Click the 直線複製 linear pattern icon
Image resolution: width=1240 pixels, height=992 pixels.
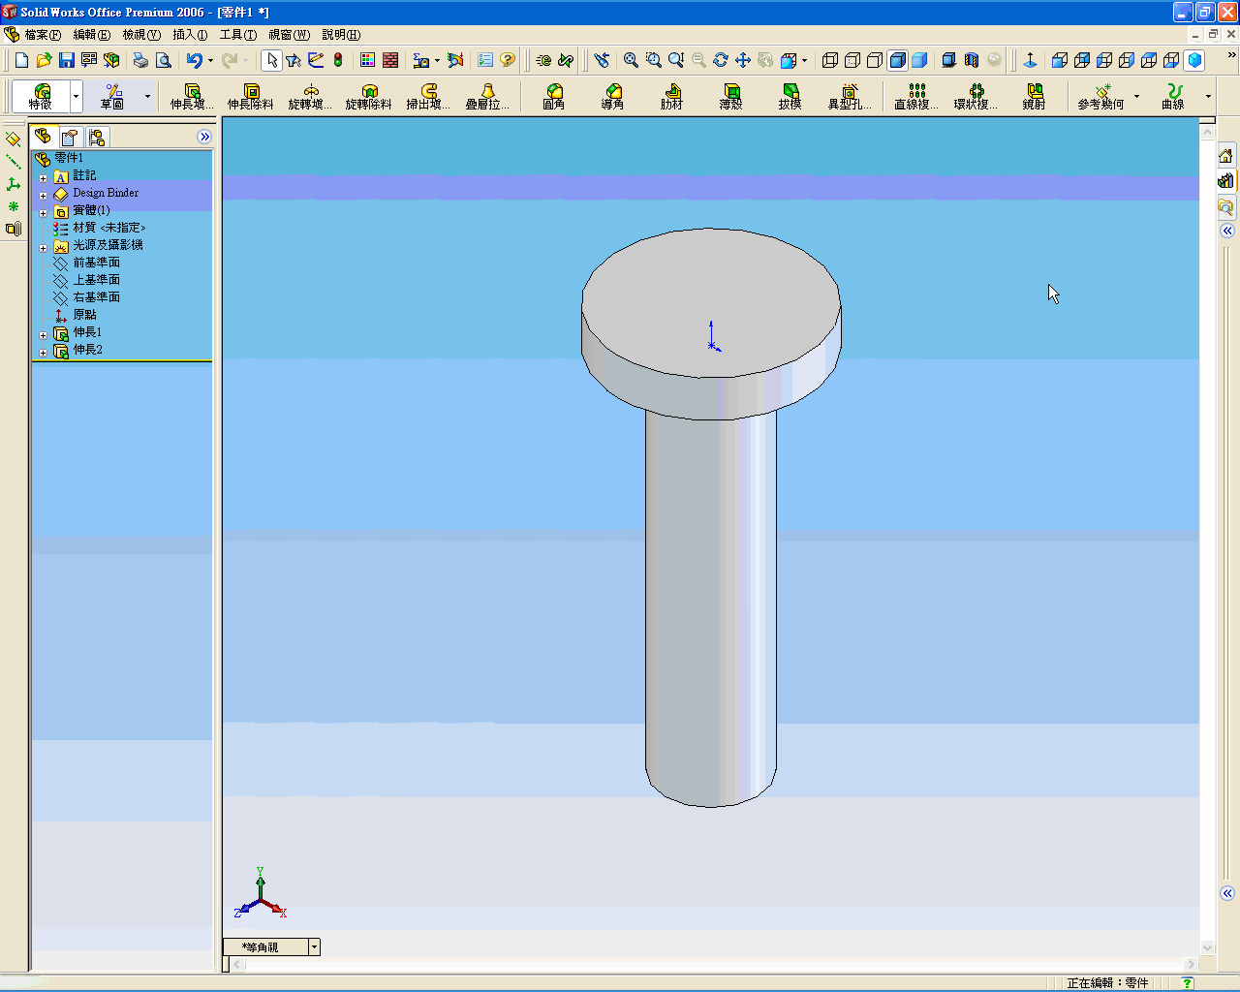pyautogui.click(x=916, y=96)
